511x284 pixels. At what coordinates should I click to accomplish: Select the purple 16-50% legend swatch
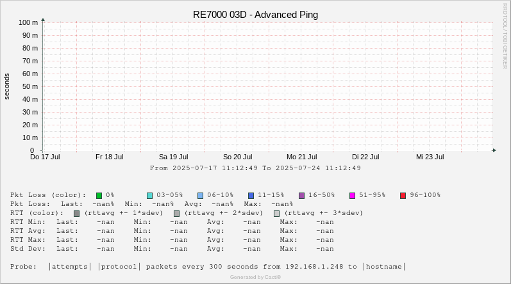click(302, 195)
